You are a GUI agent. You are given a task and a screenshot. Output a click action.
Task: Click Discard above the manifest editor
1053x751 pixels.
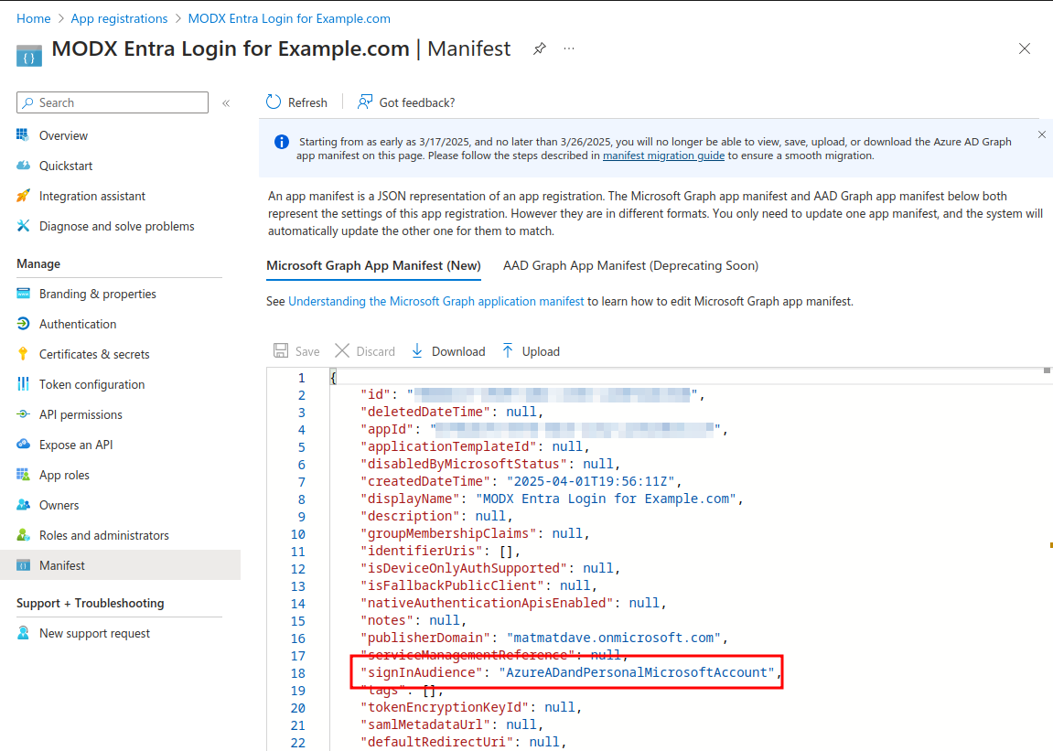point(365,351)
